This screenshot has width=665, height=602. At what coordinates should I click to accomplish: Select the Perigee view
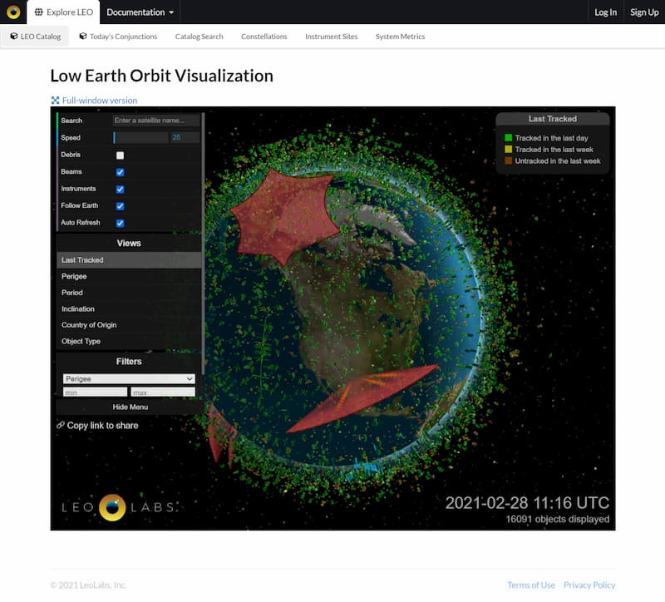[129, 276]
